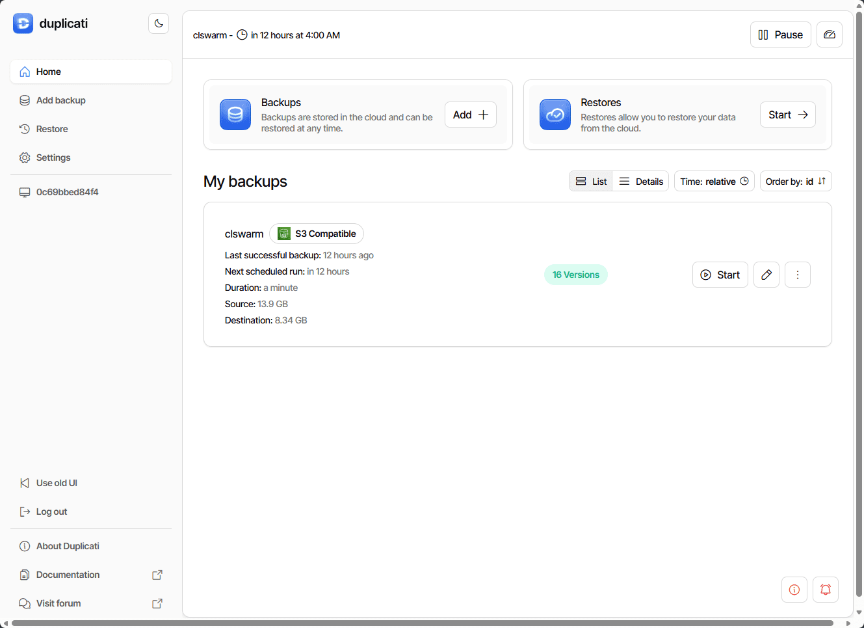
Task: Click the 'Duration: a minute' text
Action: [x=261, y=288]
